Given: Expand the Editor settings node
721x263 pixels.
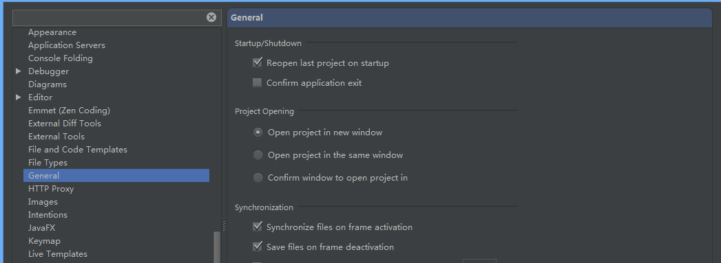Looking at the screenshot, I should [x=19, y=97].
